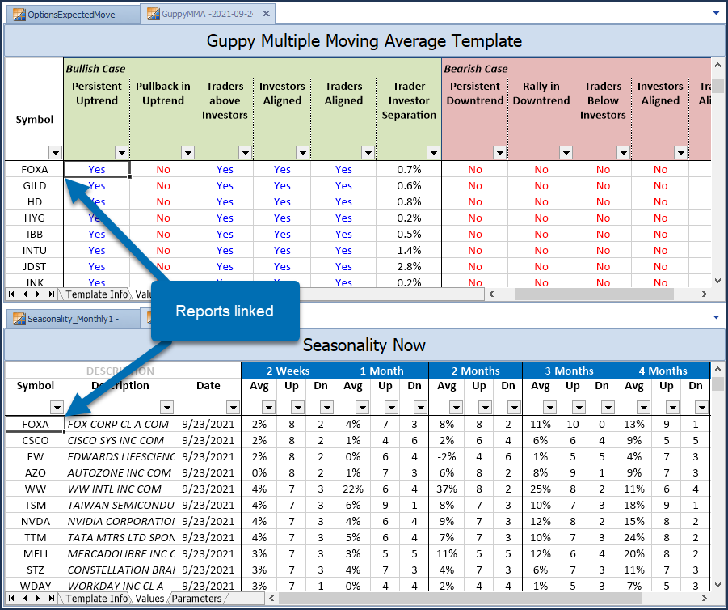Open Pullback in Uptrend filter dropdown

(187, 152)
